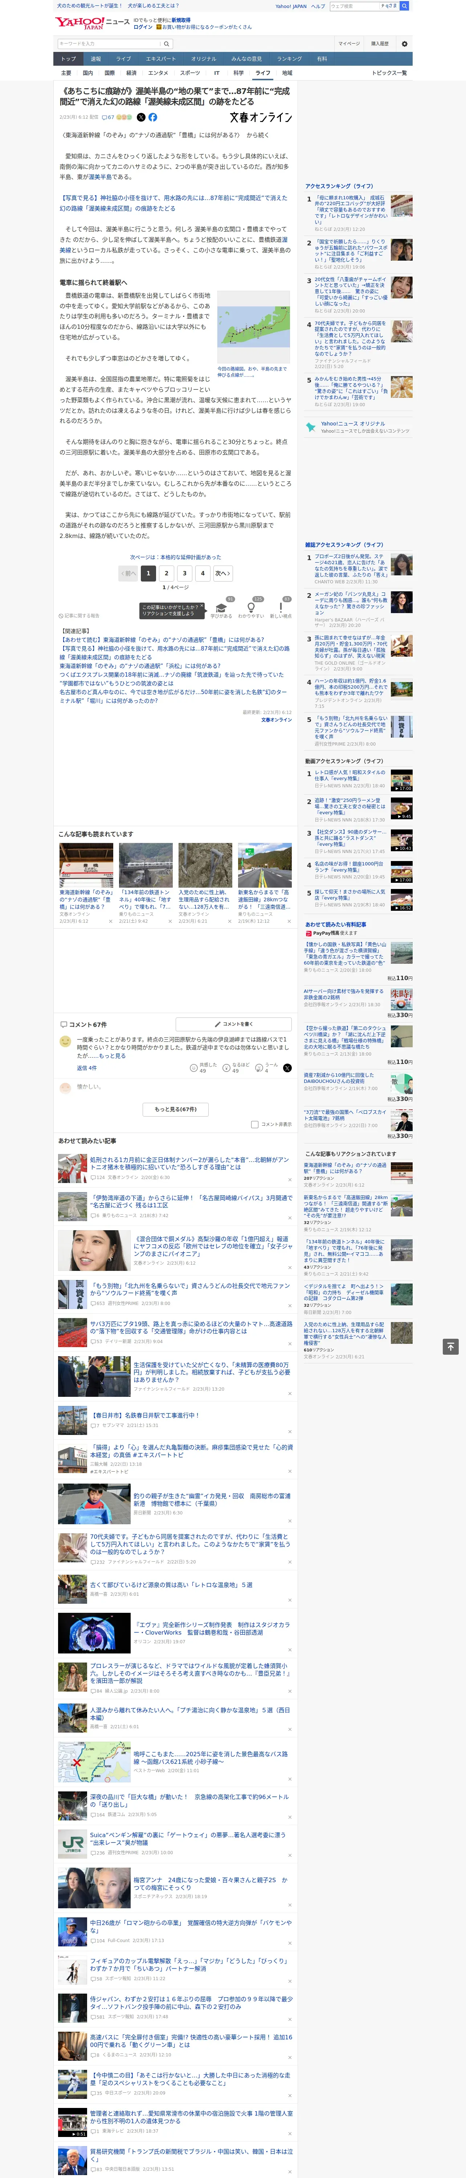Share article on X icon under headline
The image size is (466, 2178).
(x=141, y=118)
